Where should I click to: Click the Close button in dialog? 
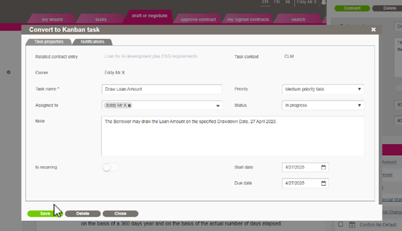coord(120,213)
